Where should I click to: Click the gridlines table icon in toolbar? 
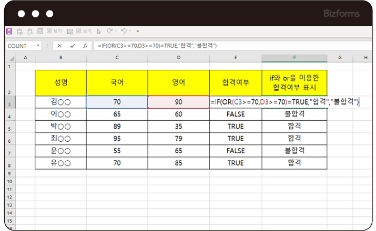click(69, 31)
